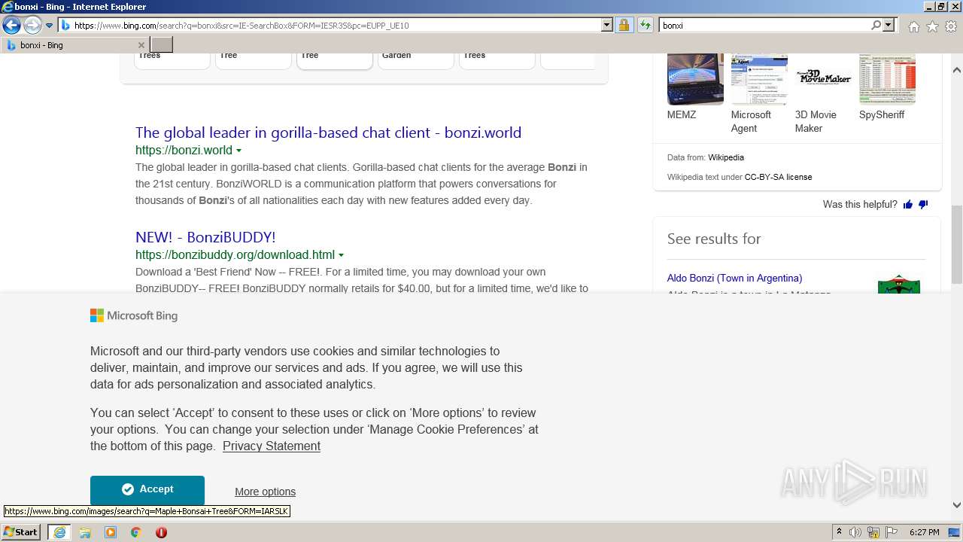Image resolution: width=963 pixels, height=542 pixels.
Task: Open a new blank tab
Action: click(x=162, y=45)
